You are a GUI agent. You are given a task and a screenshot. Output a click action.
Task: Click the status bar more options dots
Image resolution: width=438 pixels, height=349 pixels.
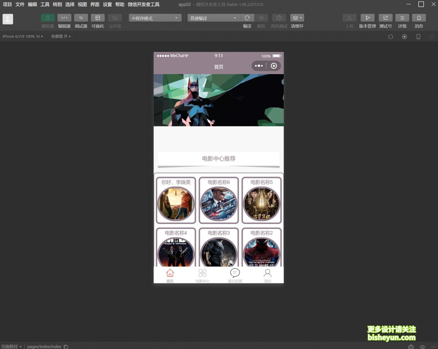tap(433, 347)
